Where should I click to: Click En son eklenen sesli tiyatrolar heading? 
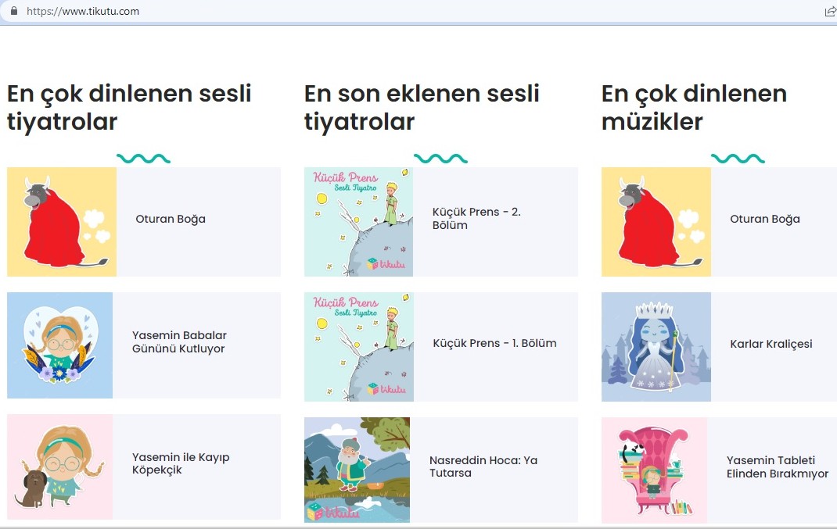pyautogui.click(x=422, y=107)
